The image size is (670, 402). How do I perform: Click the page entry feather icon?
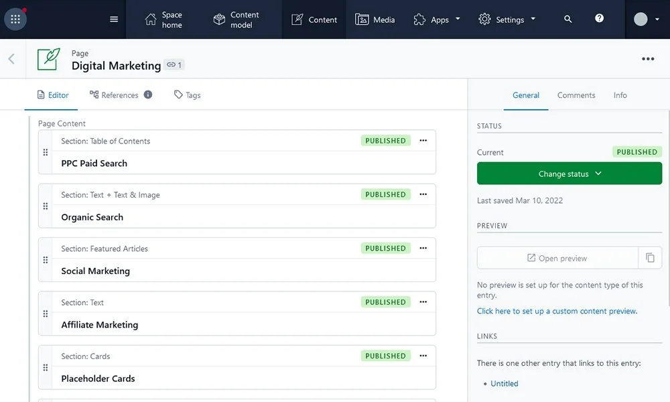pyautogui.click(x=48, y=59)
